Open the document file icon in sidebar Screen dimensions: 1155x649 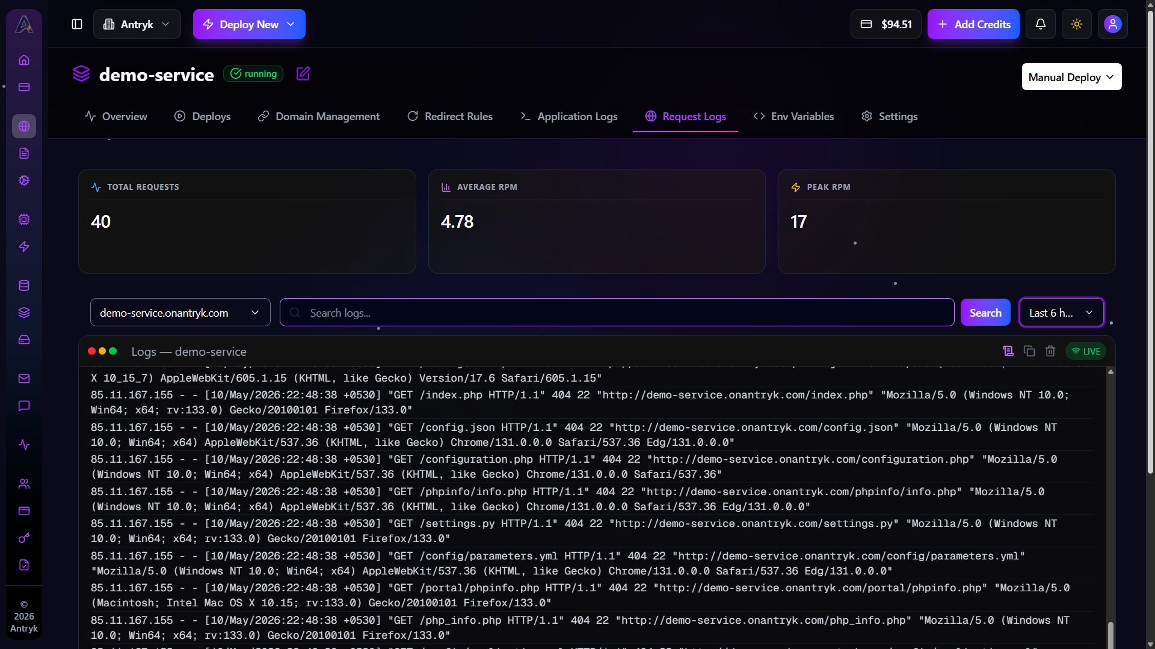point(24,153)
